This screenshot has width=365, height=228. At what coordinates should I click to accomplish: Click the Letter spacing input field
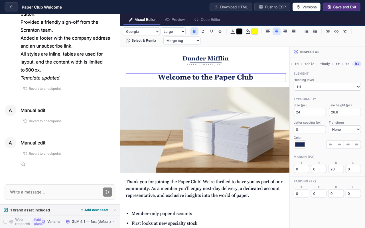pos(310,129)
